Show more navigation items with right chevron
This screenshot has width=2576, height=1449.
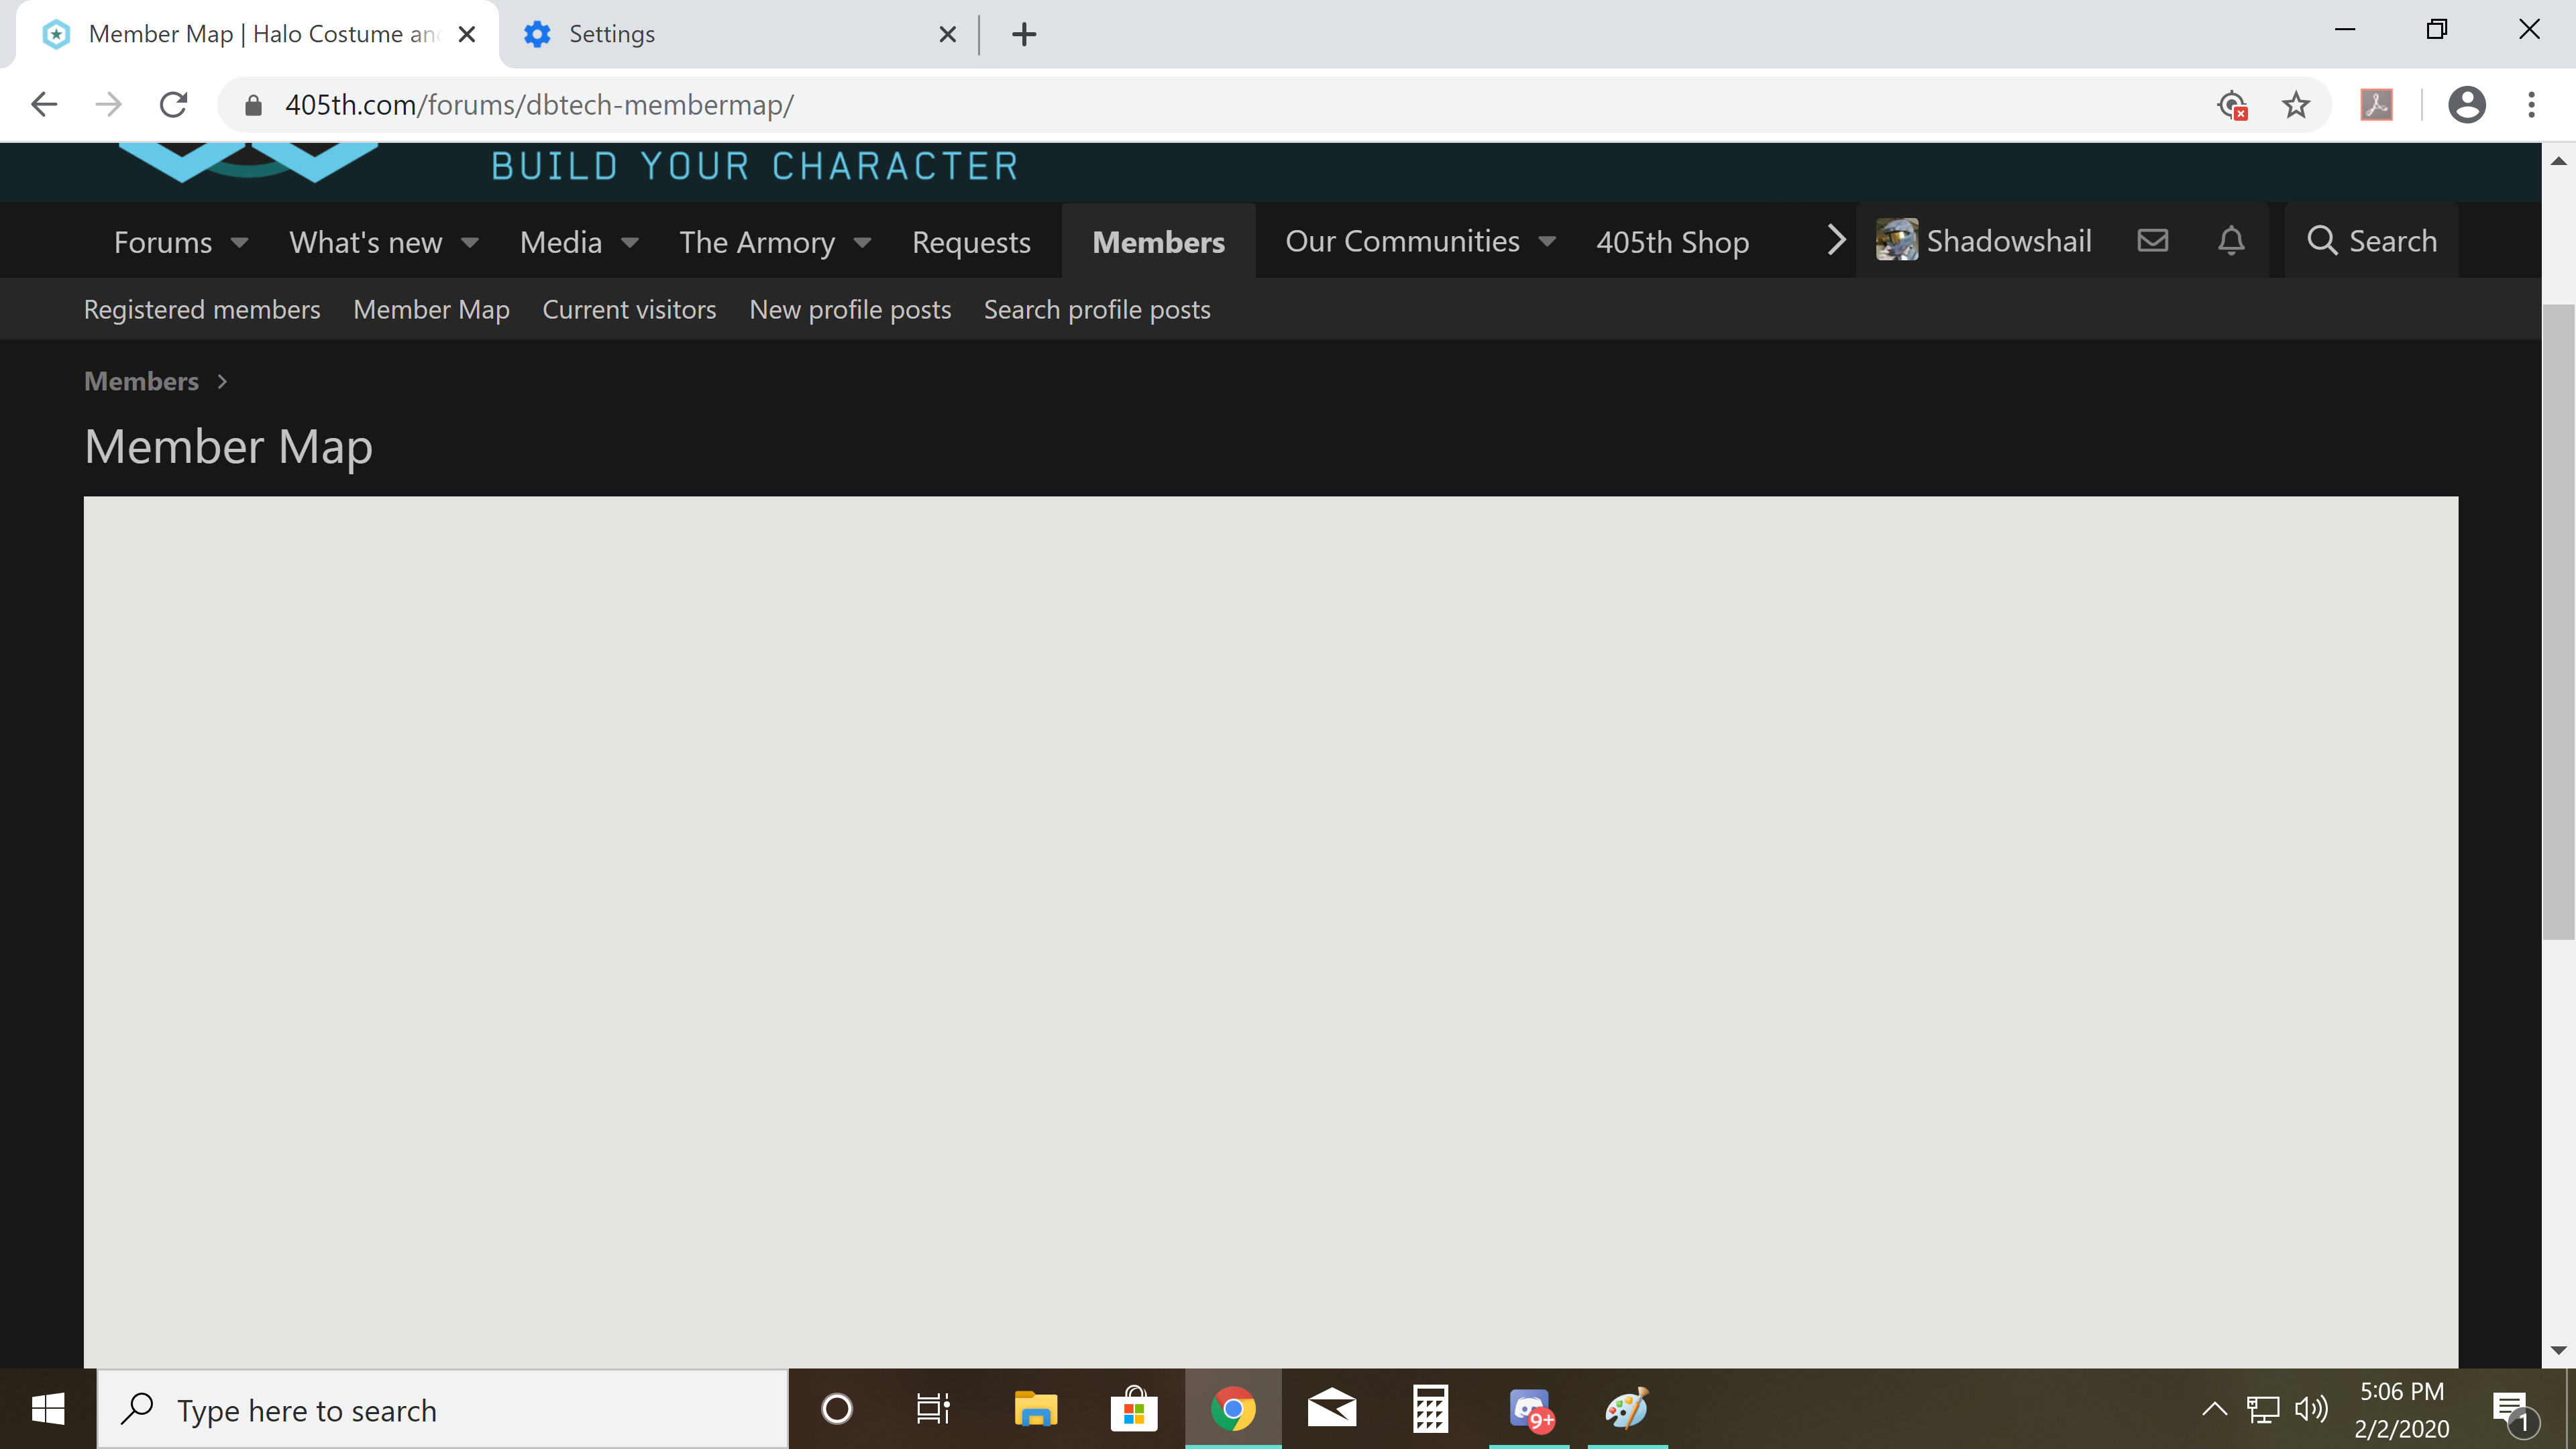click(1835, 241)
